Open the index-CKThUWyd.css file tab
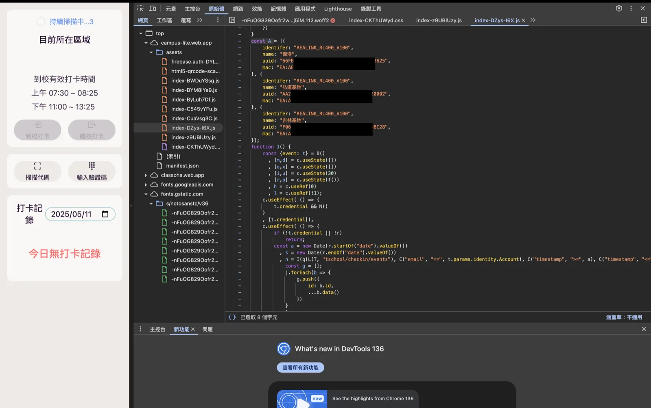 [x=376, y=20]
